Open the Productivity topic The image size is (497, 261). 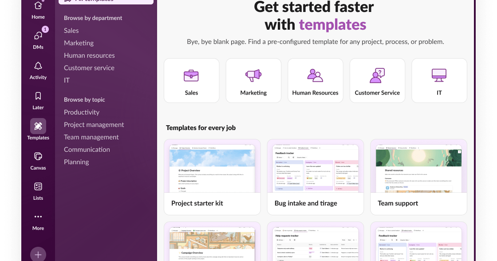tap(82, 112)
